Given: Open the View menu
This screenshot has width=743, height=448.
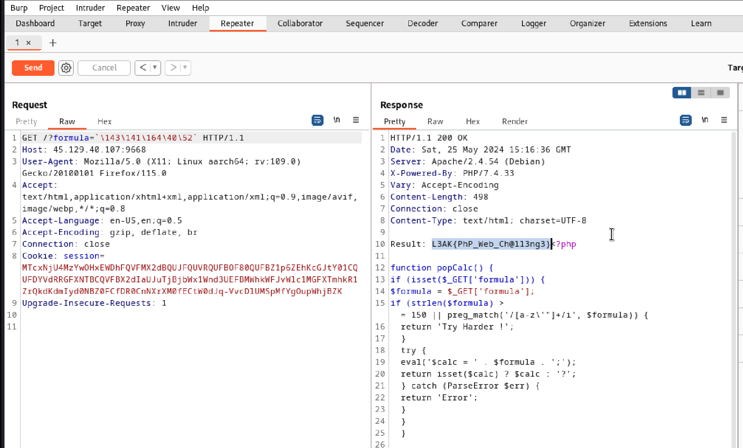Looking at the screenshot, I should tap(171, 8).
